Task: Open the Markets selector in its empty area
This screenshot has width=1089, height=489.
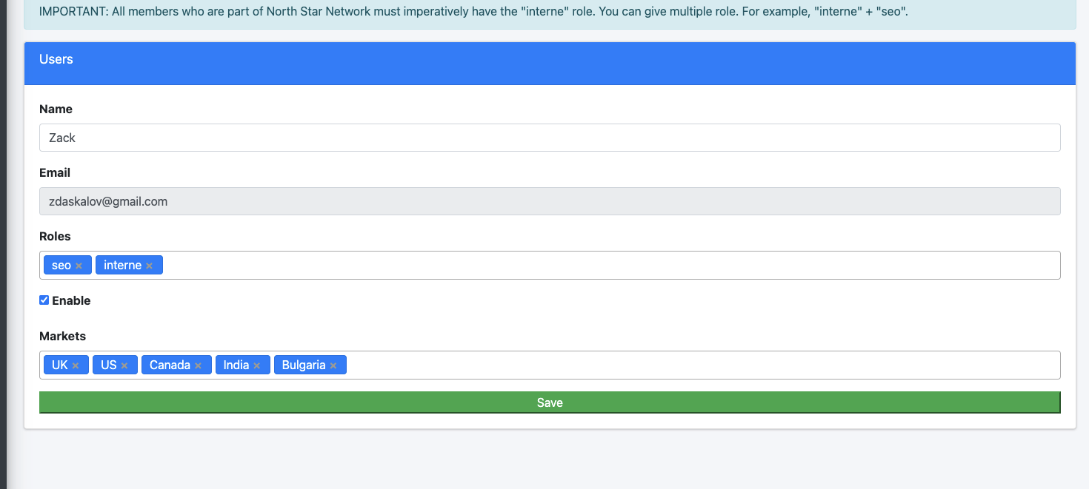Action: point(696,365)
